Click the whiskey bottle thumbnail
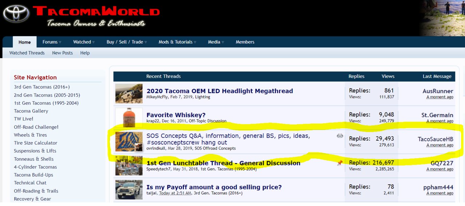Screen dimensions: 465x206 click(x=129, y=118)
